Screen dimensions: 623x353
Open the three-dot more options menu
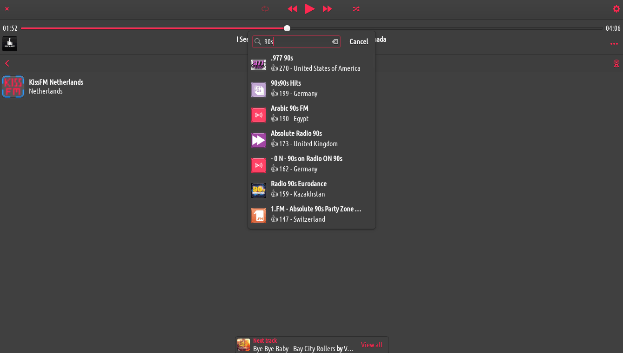coord(614,44)
